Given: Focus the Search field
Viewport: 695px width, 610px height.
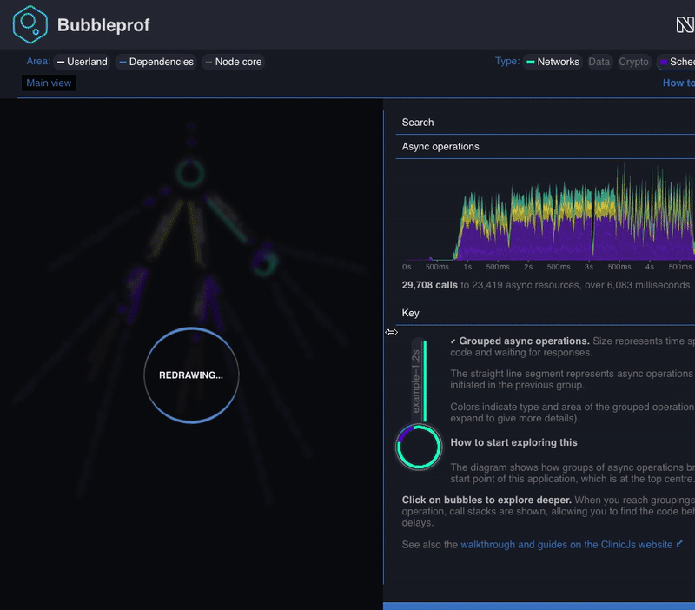Looking at the screenshot, I should pos(546,123).
